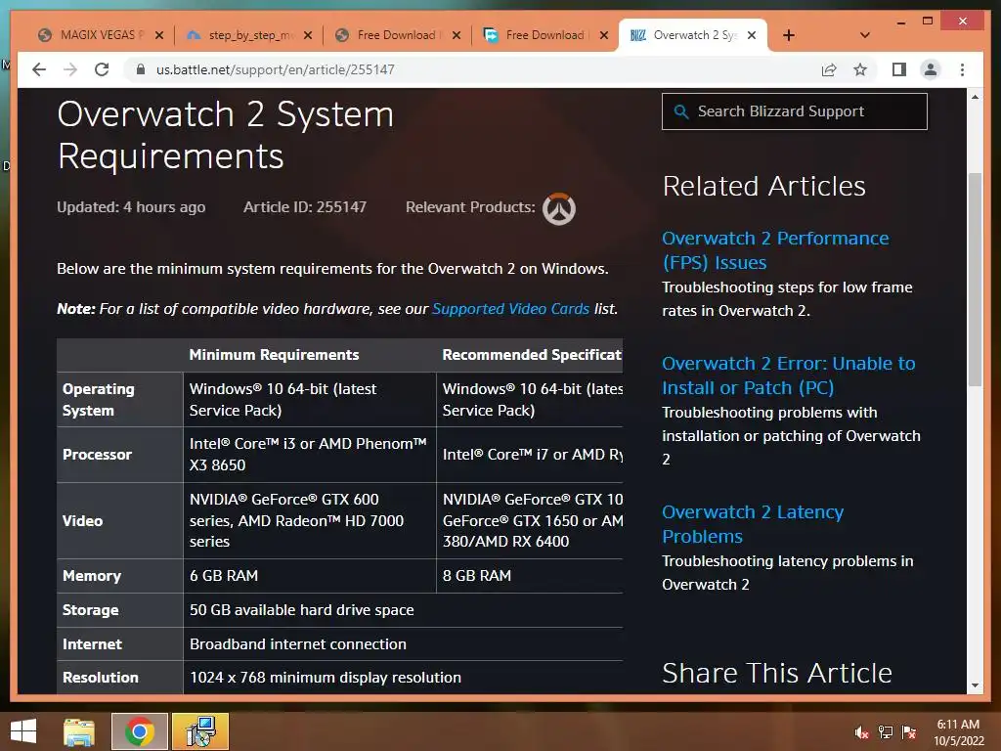Open the Action Center flag icon
This screenshot has width=1001, height=751.
(x=908, y=732)
